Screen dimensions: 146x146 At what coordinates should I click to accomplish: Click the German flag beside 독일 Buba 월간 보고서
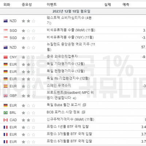5,105
